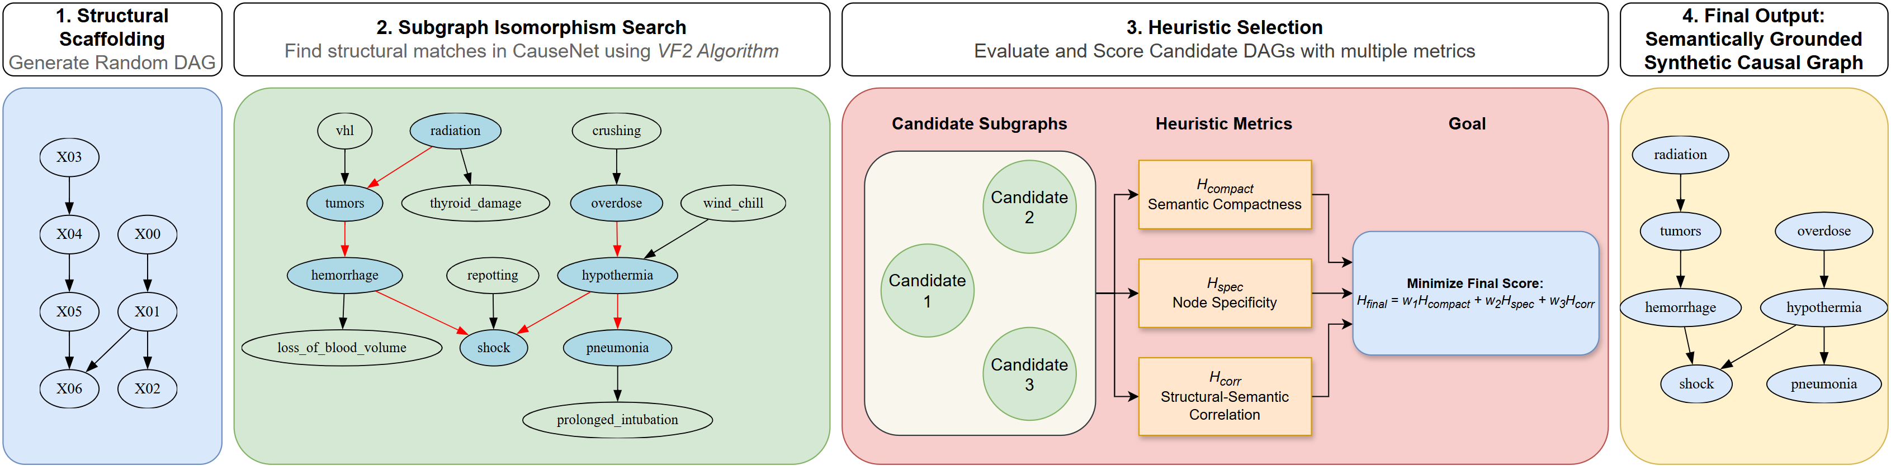
Task: Click the Semantic Compactness metric box
Action: click(x=1224, y=195)
